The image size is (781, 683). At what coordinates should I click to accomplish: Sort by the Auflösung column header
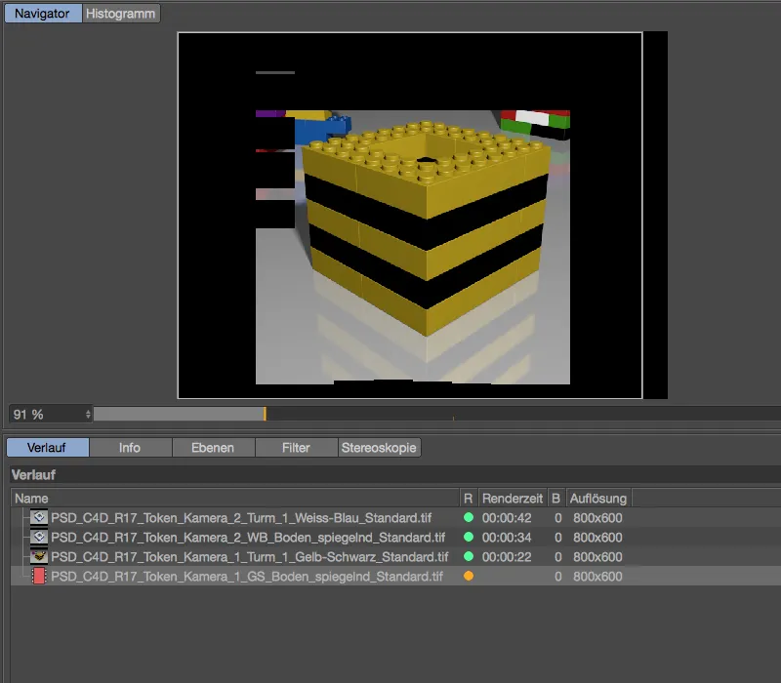pos(598,499)
